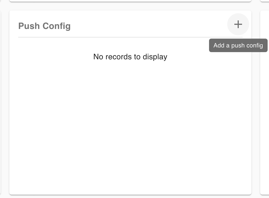This screenshot has height=198, width=269.
Task: Click the word "display" in empty message
Action: (x=155, y=57)
